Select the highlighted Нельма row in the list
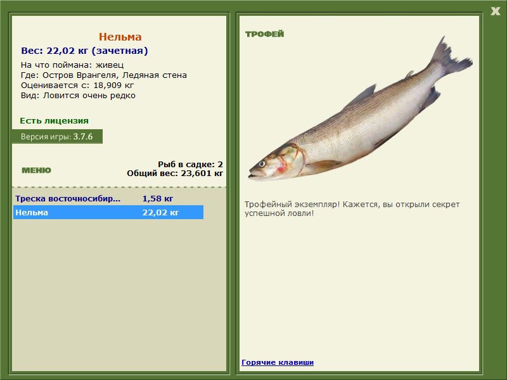This screenshot has height=380, width=507. (x=108, y=212)
